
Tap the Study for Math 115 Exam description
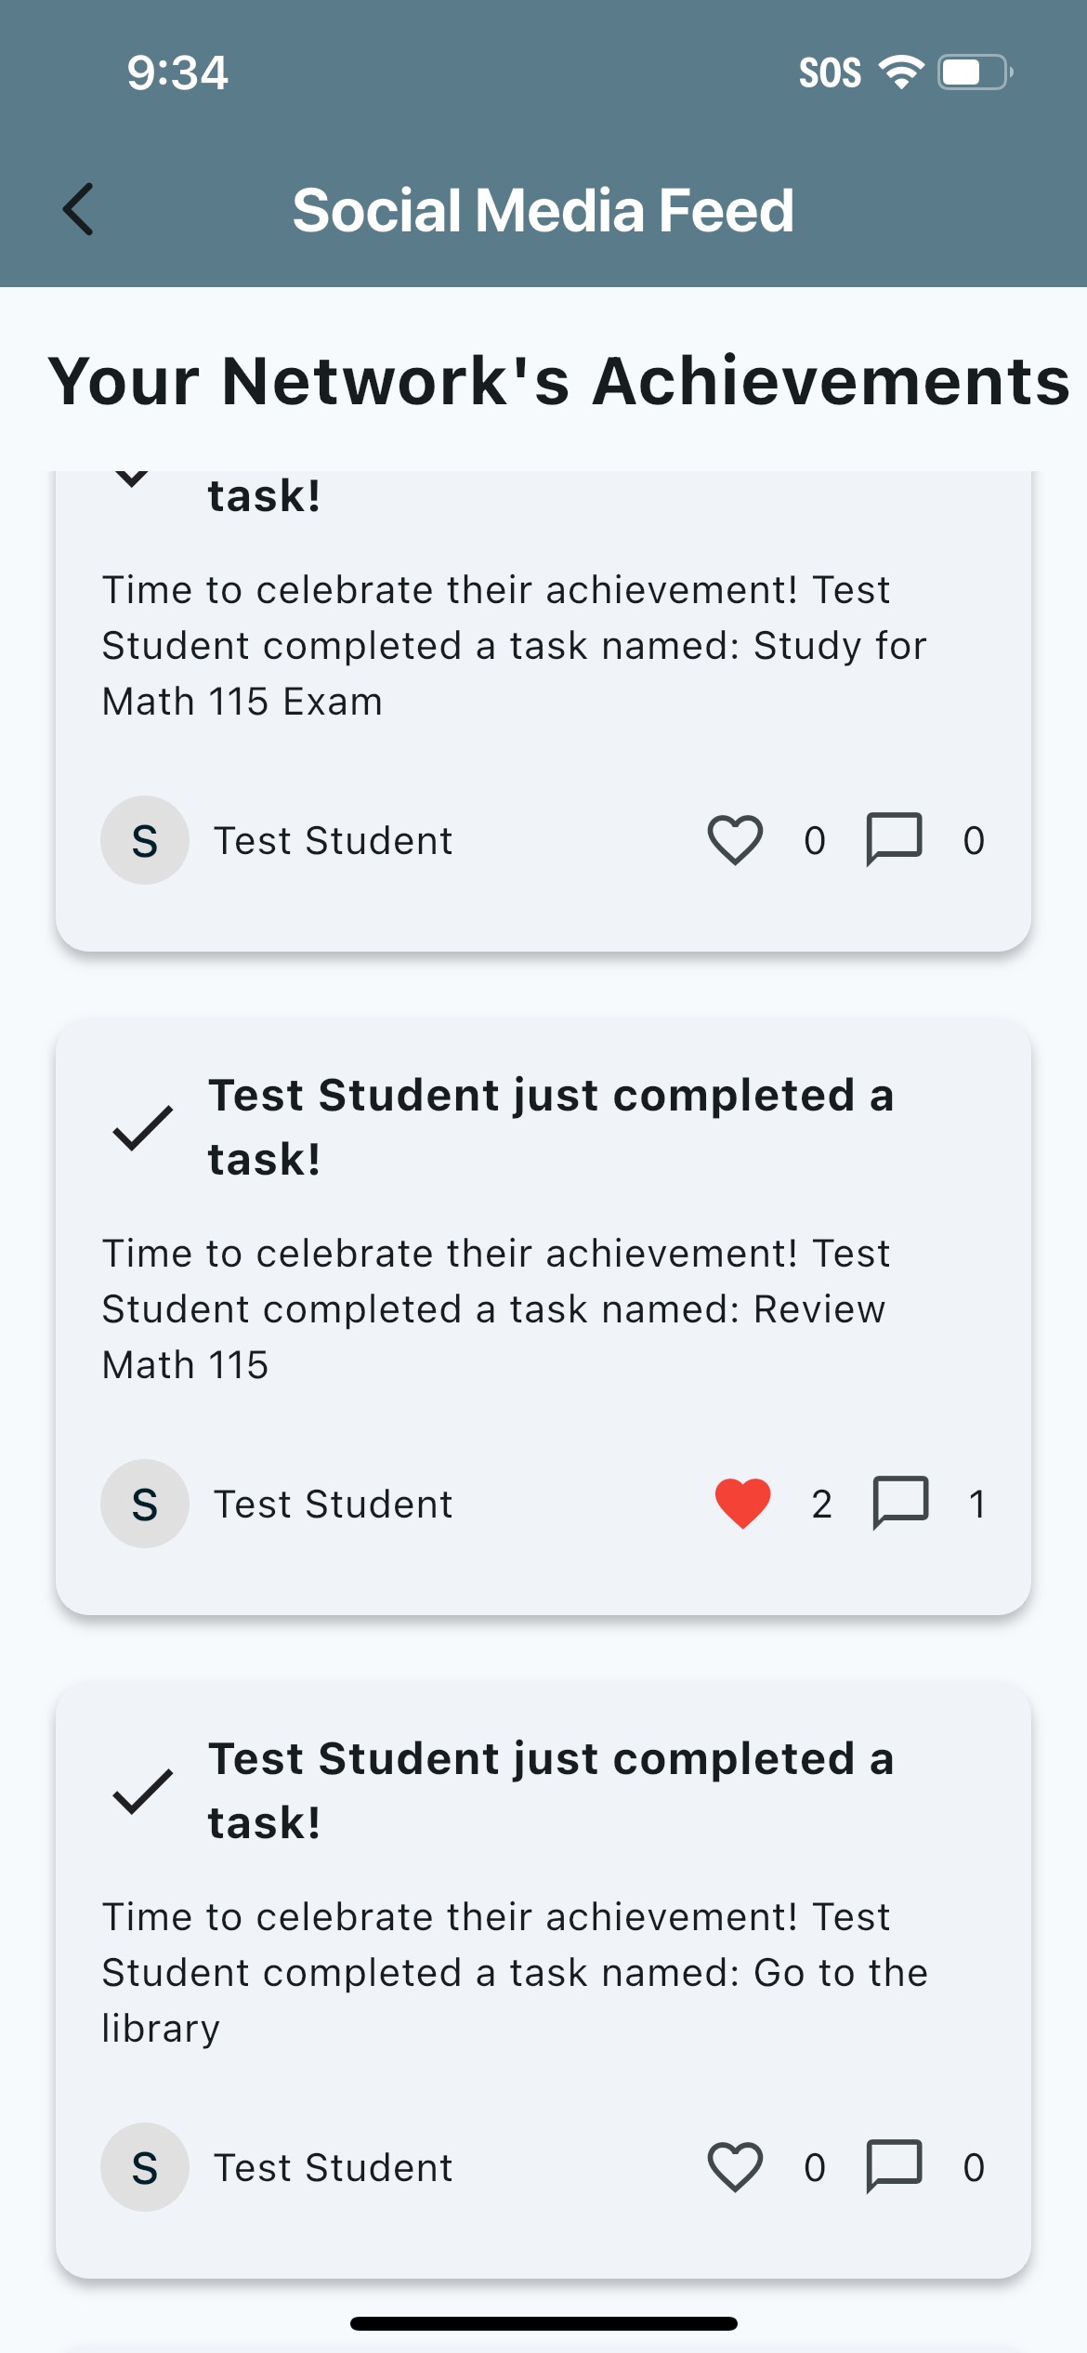pos(514,646)
